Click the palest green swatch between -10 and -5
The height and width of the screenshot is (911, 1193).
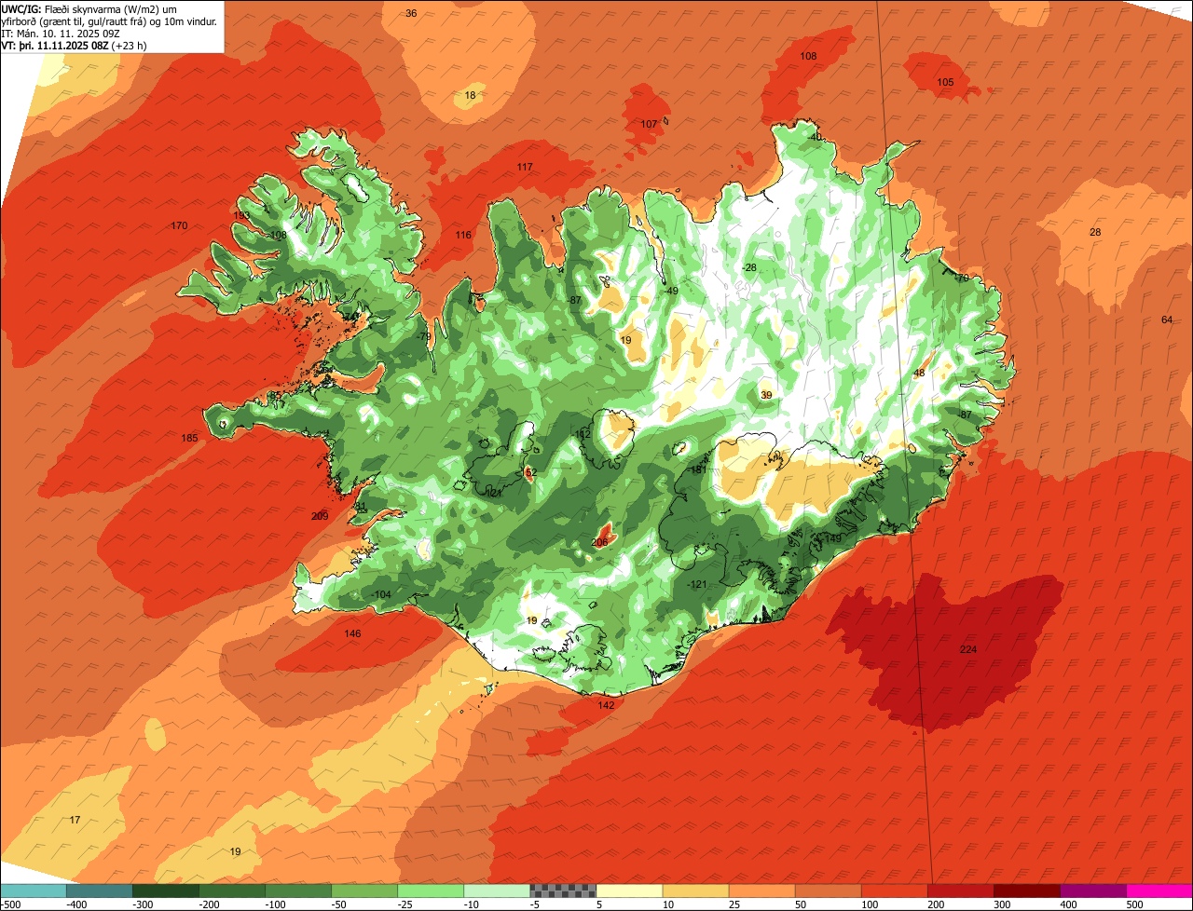[x=496, y=891]
